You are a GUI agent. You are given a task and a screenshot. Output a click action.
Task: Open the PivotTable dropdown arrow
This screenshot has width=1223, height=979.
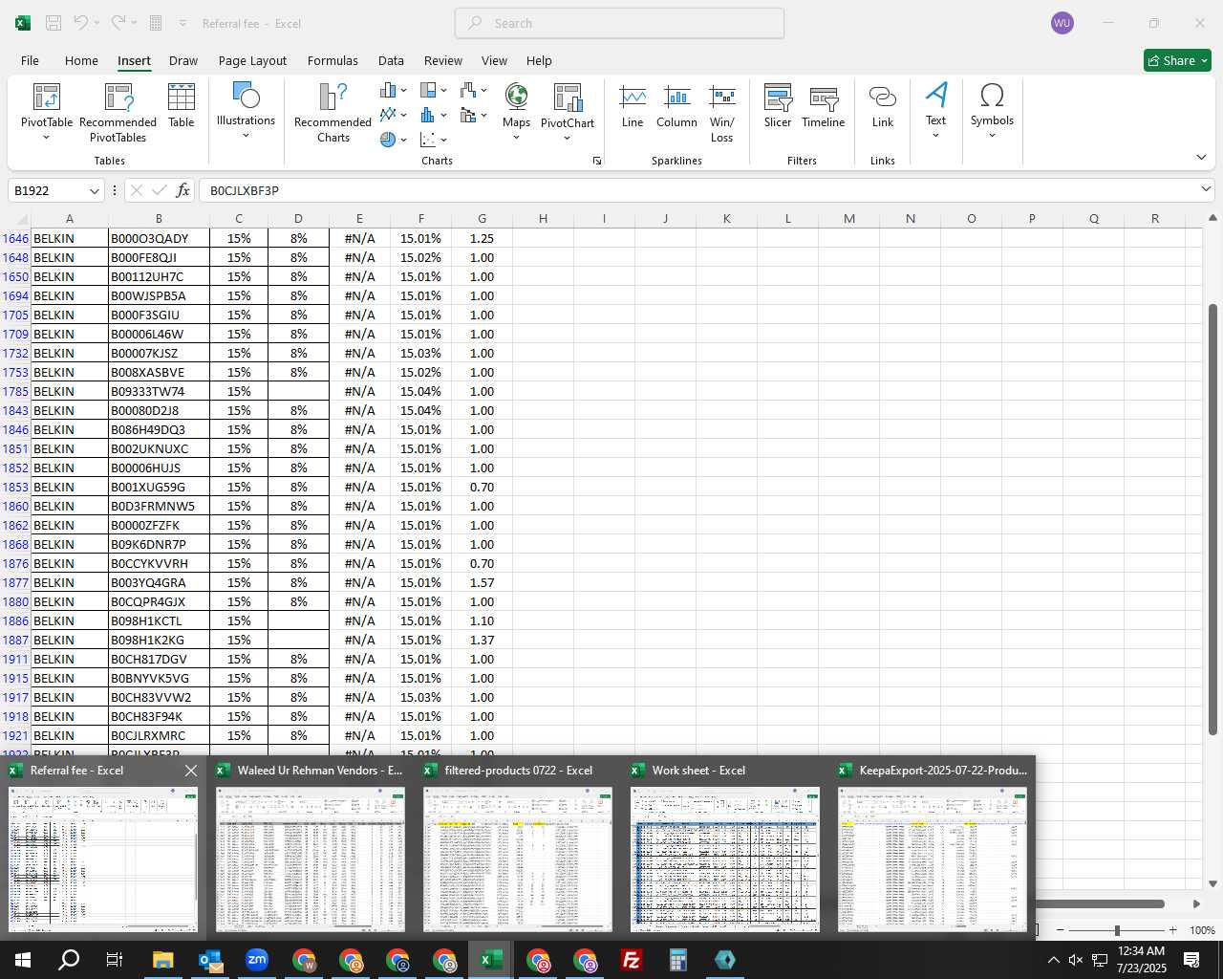tap(47, 138)
